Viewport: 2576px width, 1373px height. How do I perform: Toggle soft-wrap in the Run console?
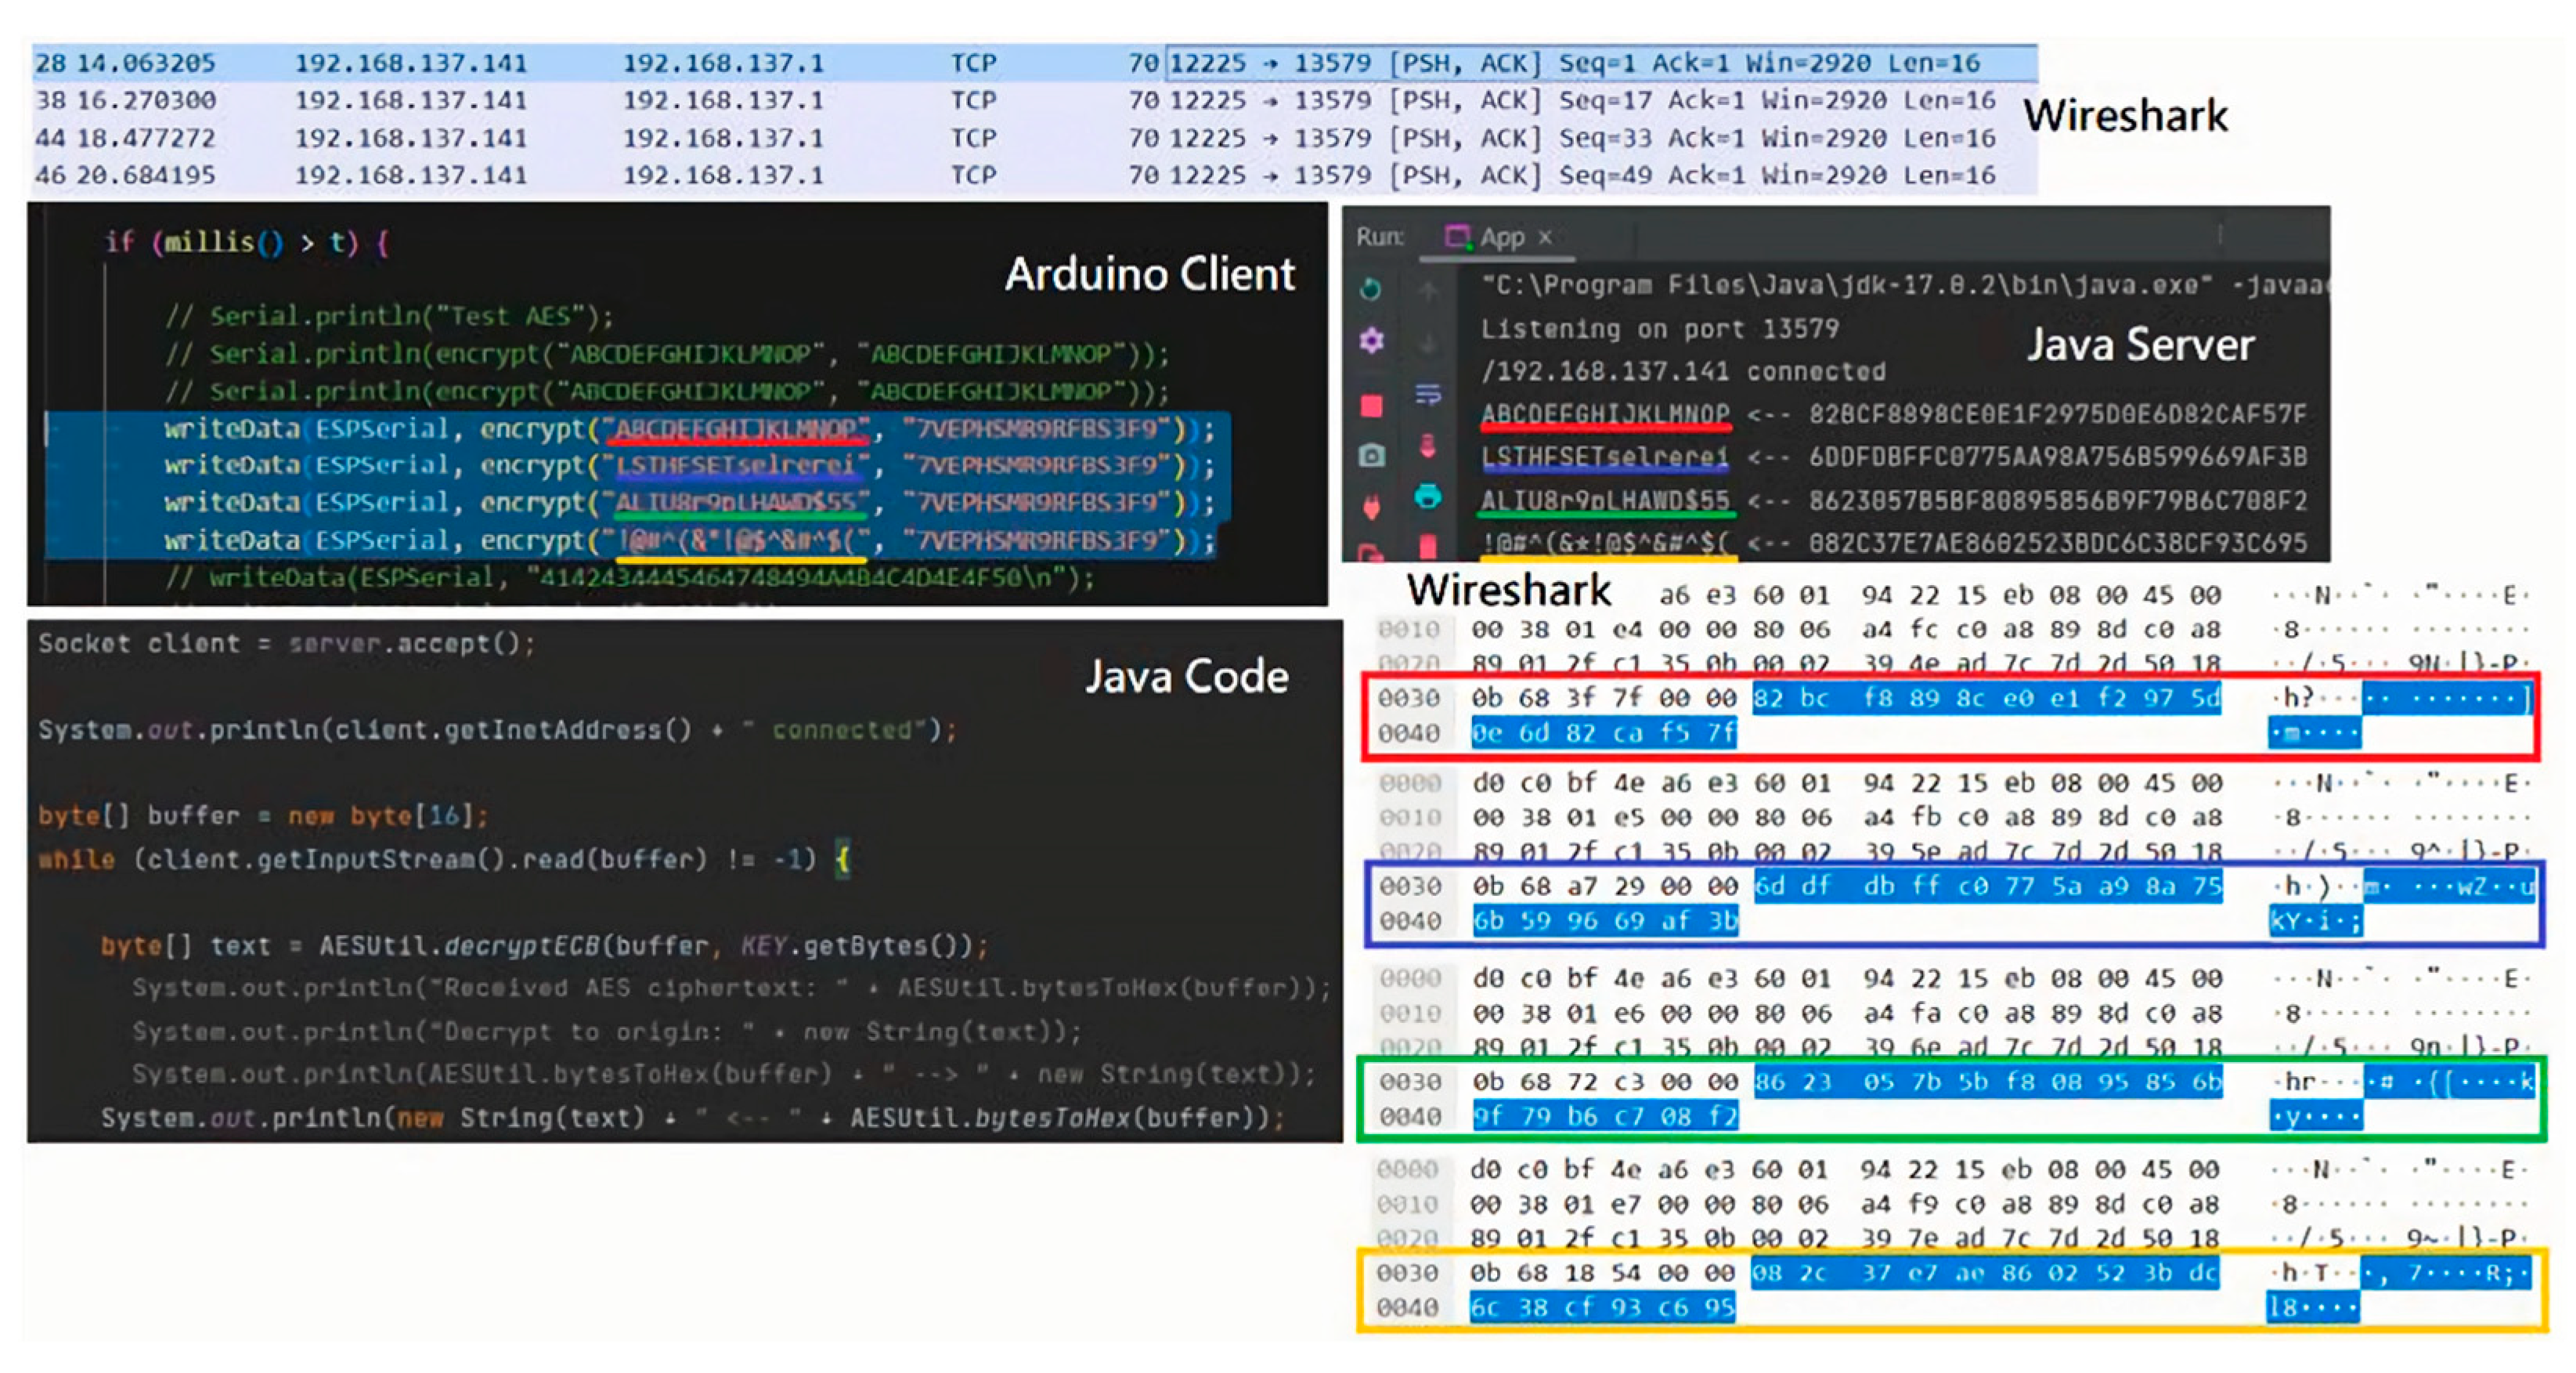click(x=1428, y=395)
